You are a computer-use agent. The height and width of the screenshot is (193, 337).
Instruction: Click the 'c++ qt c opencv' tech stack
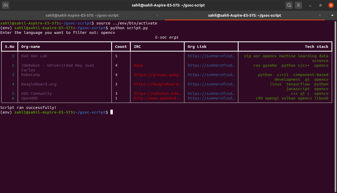[310, 94]
